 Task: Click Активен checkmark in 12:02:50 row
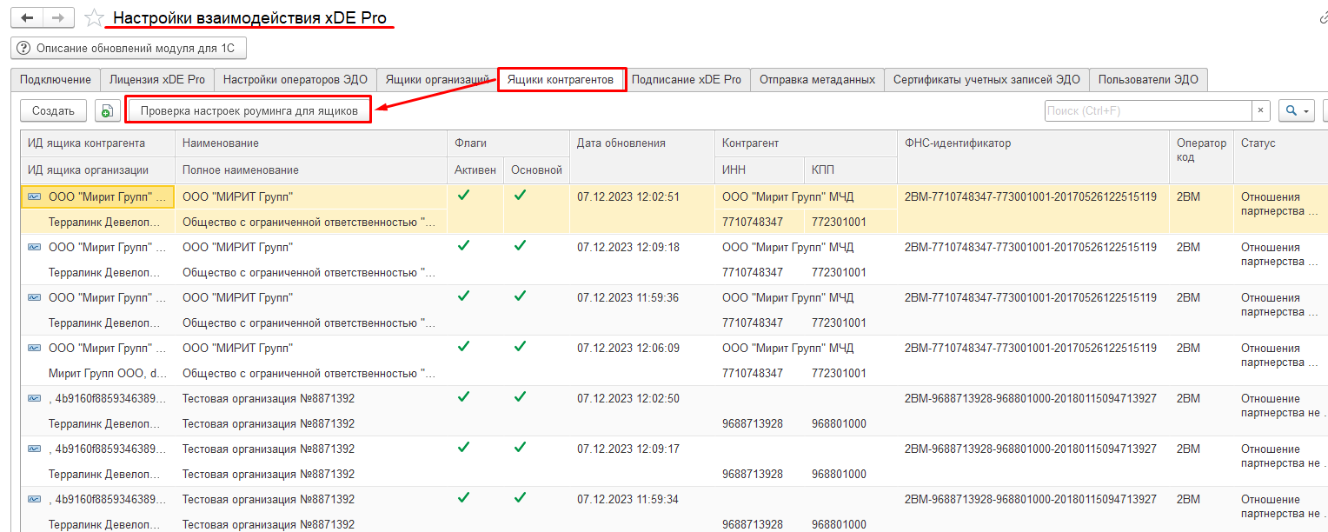pos(463,397)
